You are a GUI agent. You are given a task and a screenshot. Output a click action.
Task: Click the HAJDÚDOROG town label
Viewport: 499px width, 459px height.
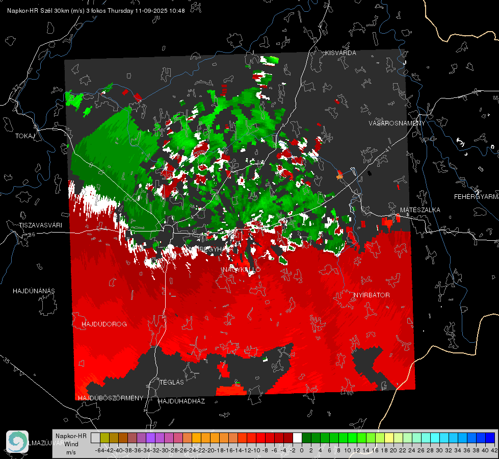pos(104,324)
